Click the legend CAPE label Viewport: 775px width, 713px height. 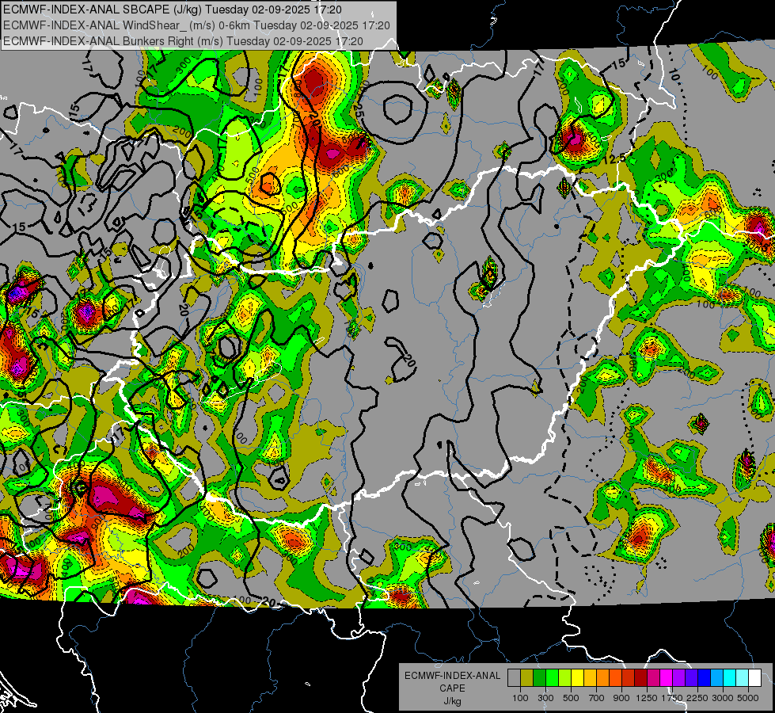(452, 688)
